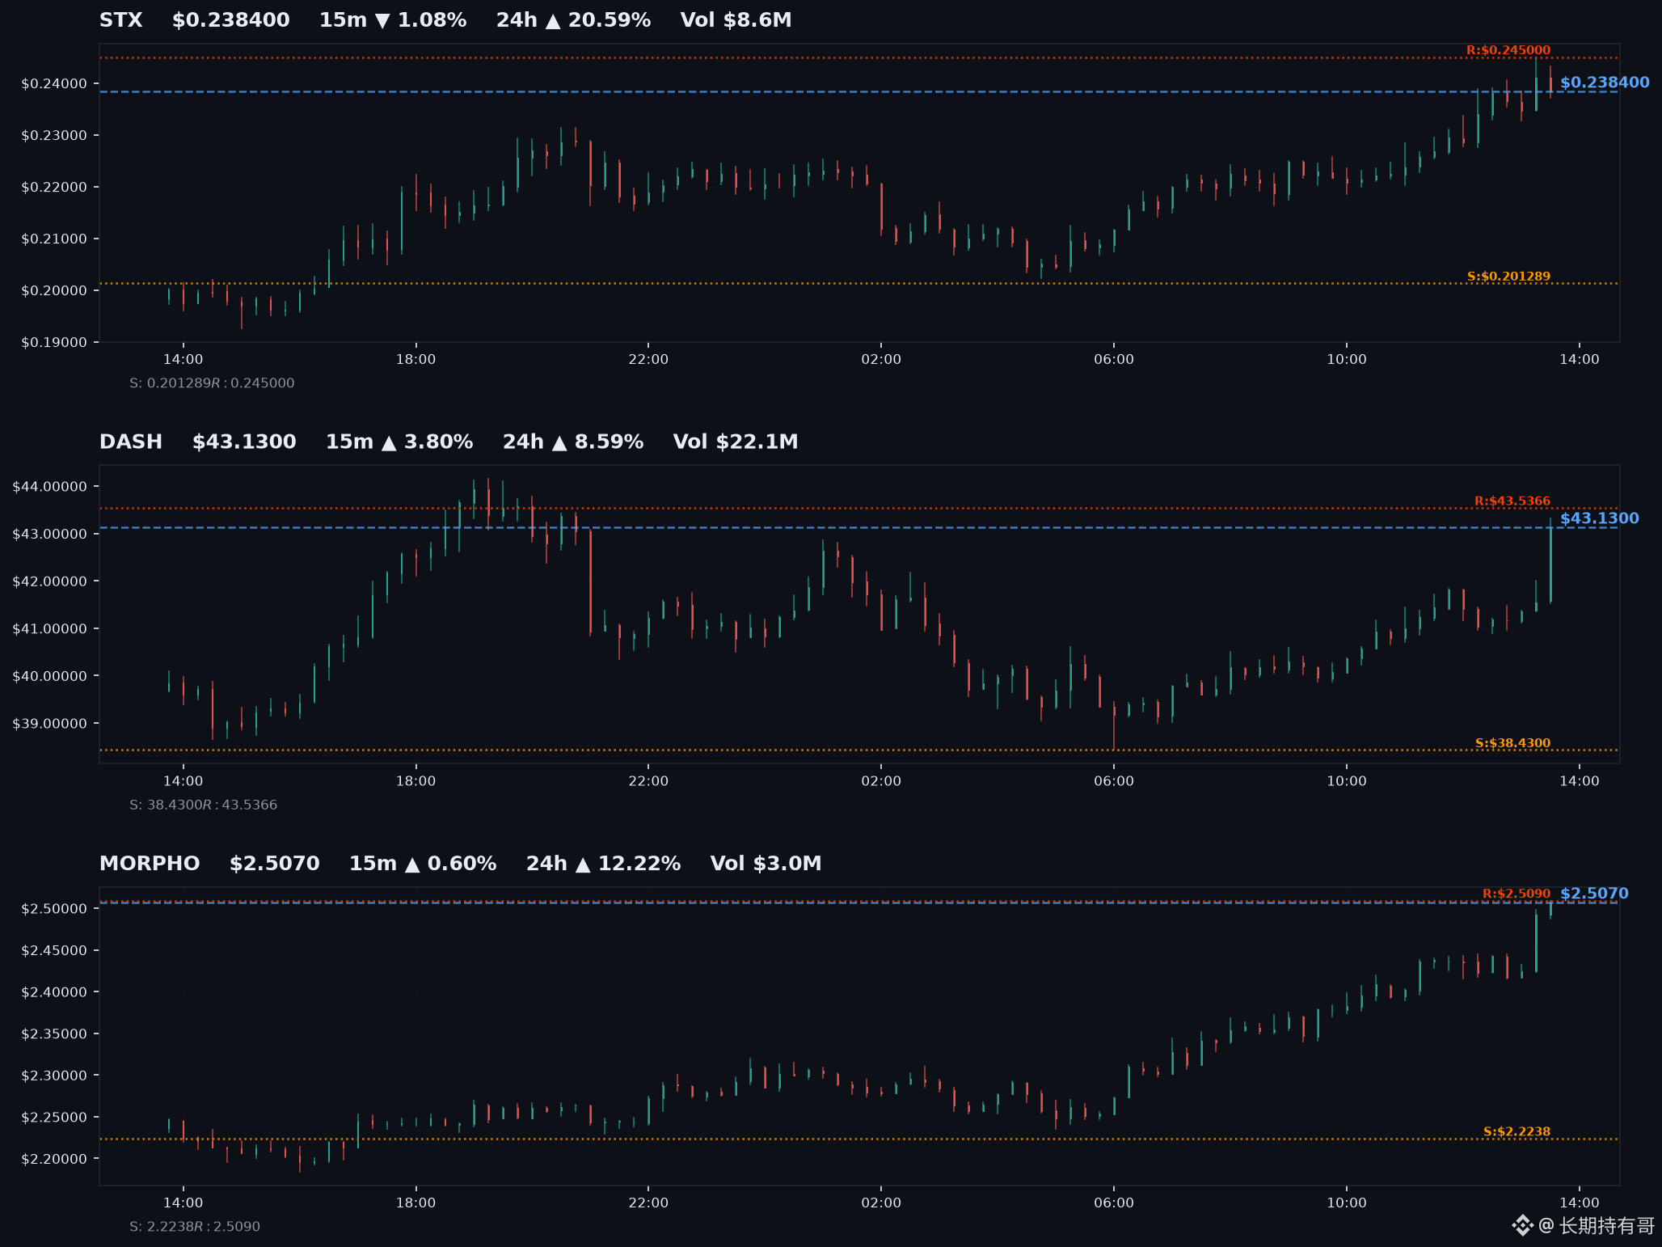Select 06:00 on the DASH time axis
Image resolution: width=1662 pixels, height=1247 pixels.
pos(1114,781)
